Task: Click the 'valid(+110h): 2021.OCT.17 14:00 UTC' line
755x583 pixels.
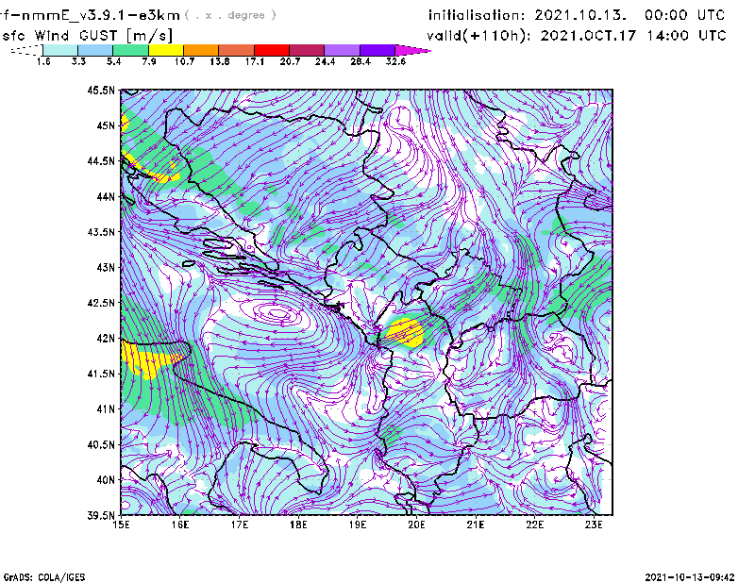Action: pos(577,36)
